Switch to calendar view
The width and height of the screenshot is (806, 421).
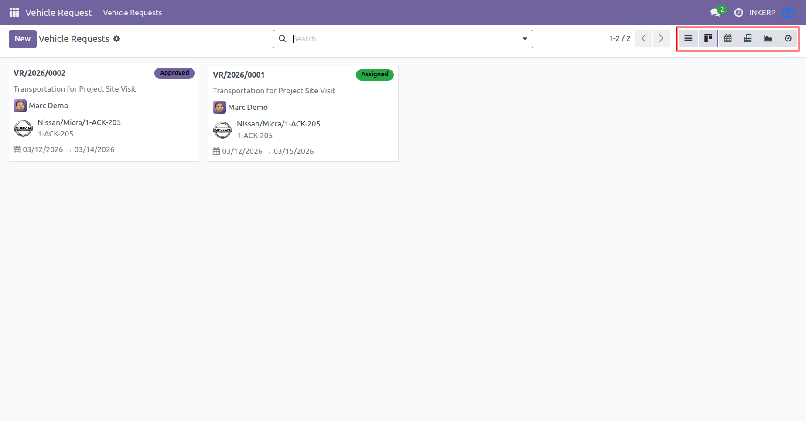click(728, 39)
